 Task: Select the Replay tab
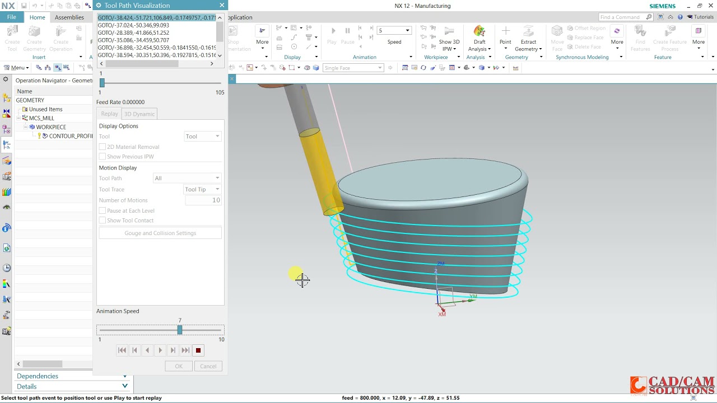(110, 114)
